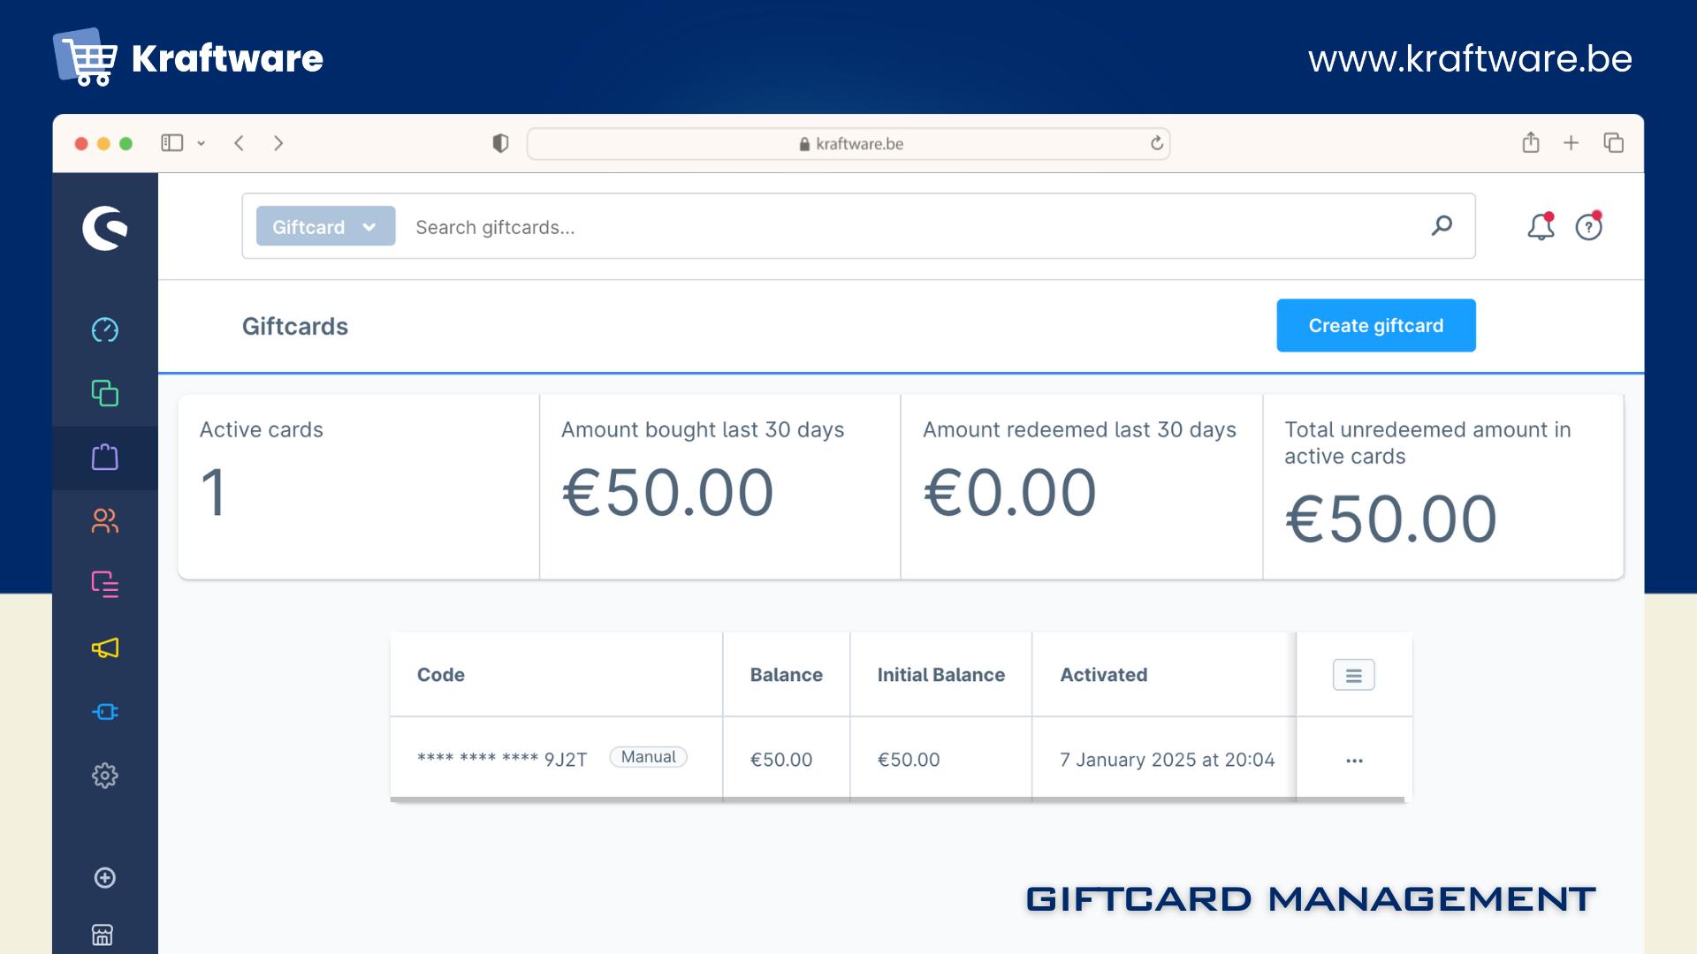Open the Marketing megaphone icon
The image size is (1697, 954).
(104, 647)
